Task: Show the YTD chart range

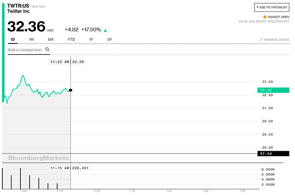Action: (x=71, y=40)
